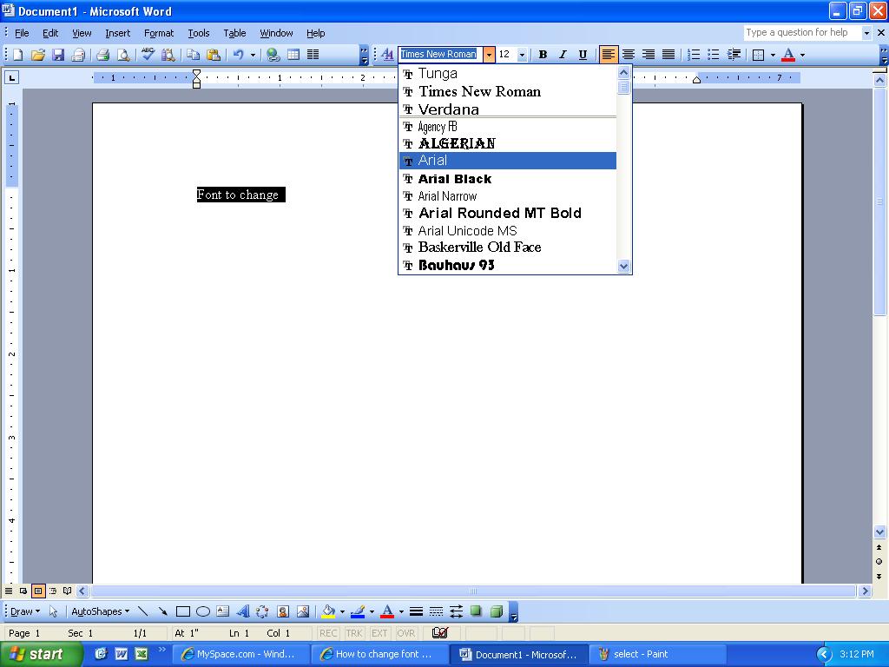889x667 pixels.
Task: Apply Font Color on the Formatting toolbar
Action: 788,55
